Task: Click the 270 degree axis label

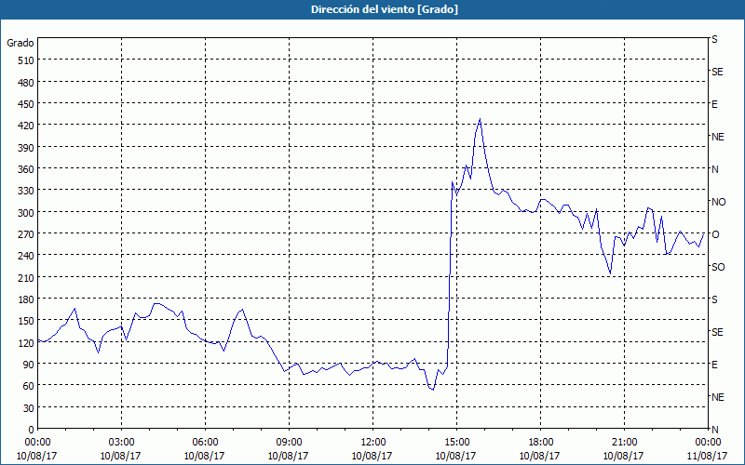Action: (x=26, y=234)
